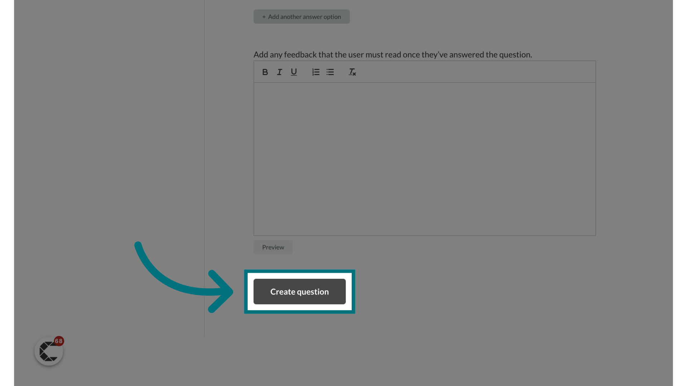The width and height of the screenshot is (687, 386).
Task: Toggle underline text in feedback editor
Action: point(293,71)
